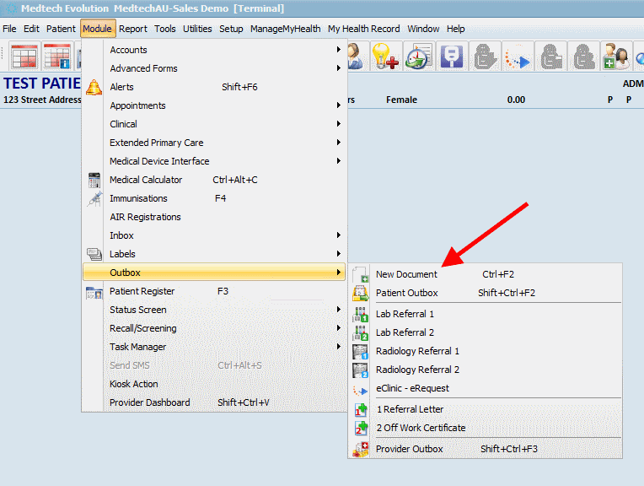
Task: Click the Radiology Referral 2 x-ray icon
Action: click(360, 370)
